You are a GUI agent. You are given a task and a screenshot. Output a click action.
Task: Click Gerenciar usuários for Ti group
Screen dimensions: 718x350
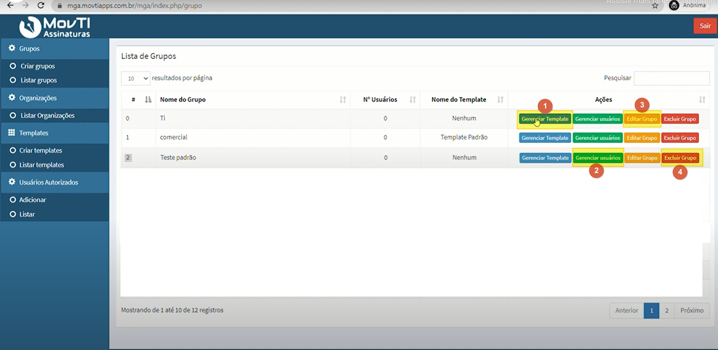(598, 119)
